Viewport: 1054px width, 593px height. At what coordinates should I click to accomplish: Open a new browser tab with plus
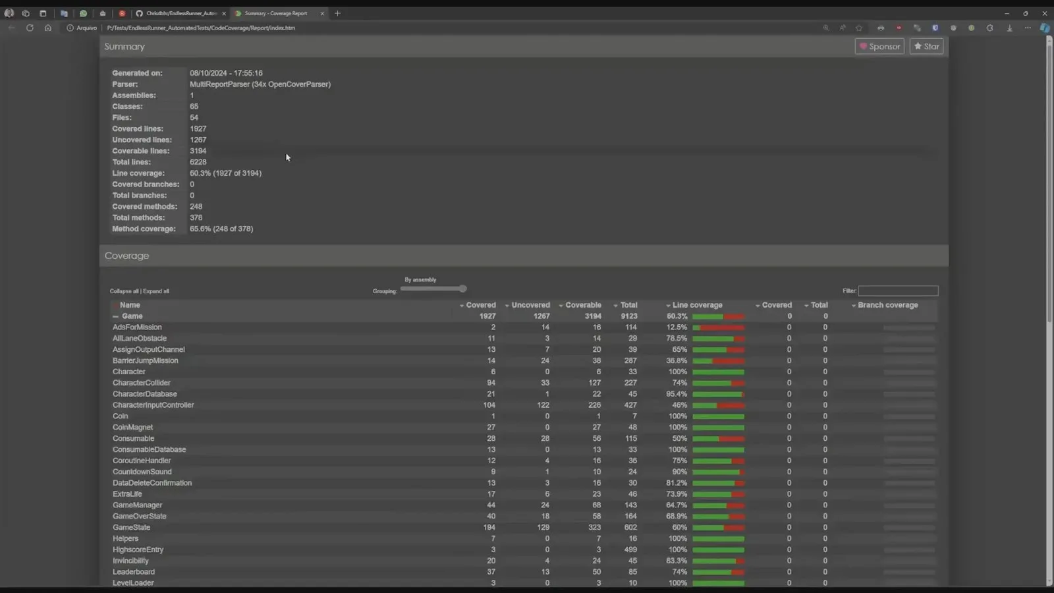pyautogui.click(x=338, y=13)
